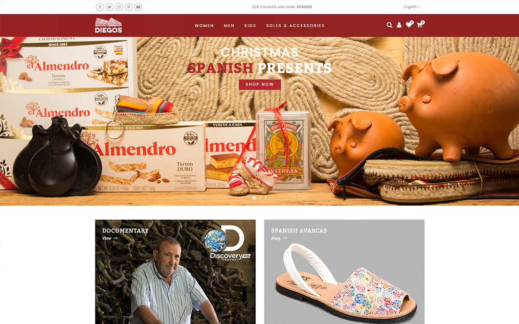Open the Pinterest social icon
The image size is (519, 324).
coord(129,7)
